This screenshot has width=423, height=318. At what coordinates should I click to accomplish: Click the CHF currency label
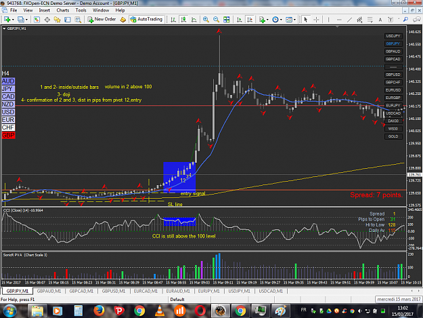[8, 127]
